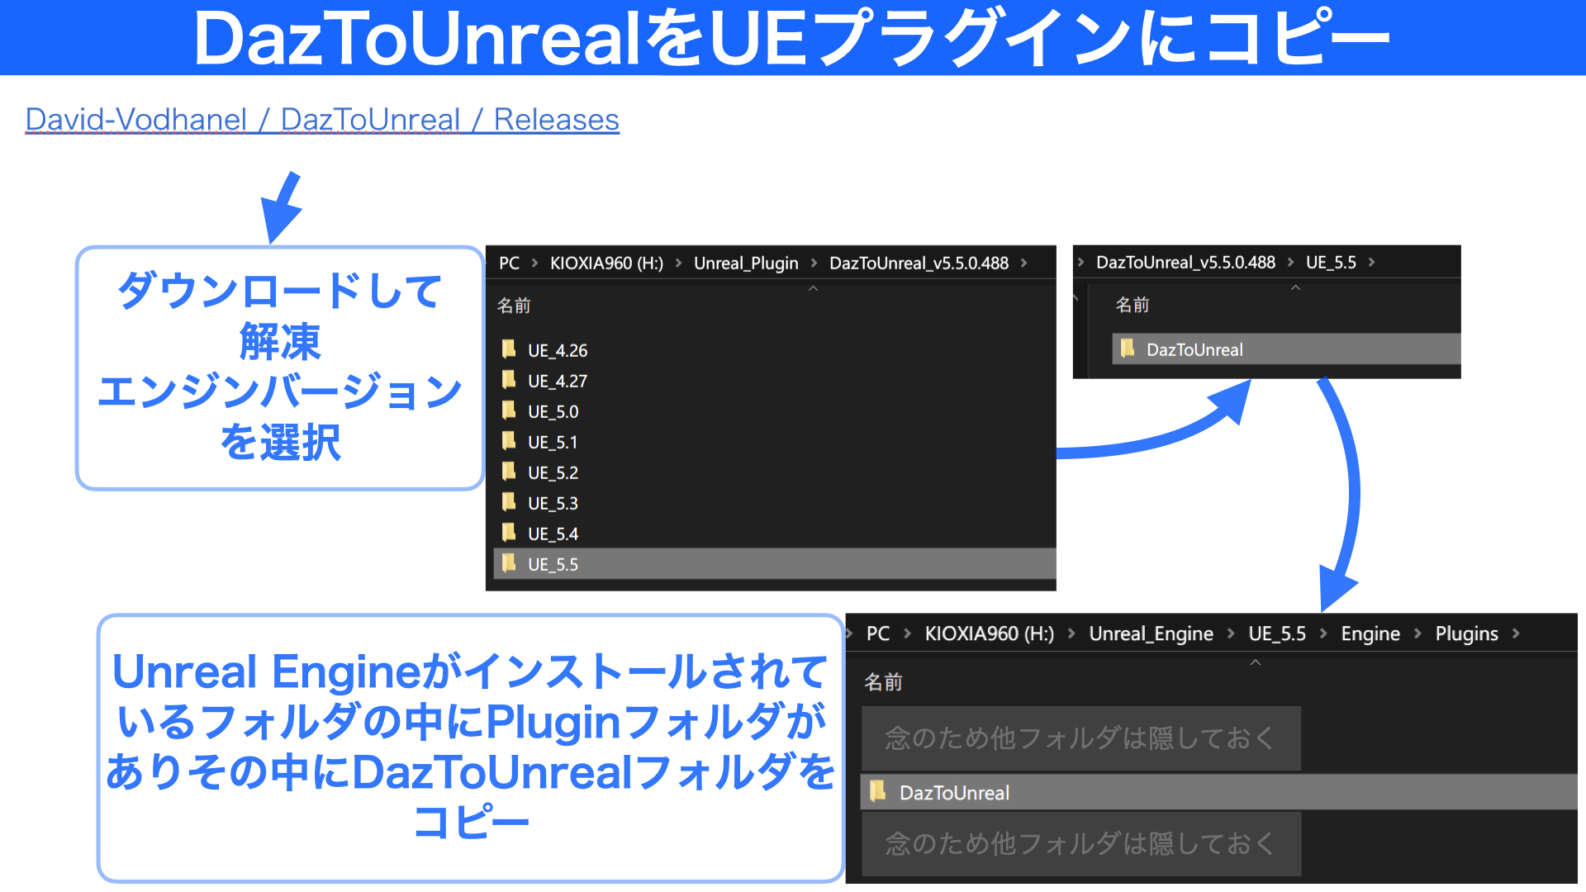Sort by 名前 column in Plugins window
This screenshot has height=892, width=1586.
(883, 682)
